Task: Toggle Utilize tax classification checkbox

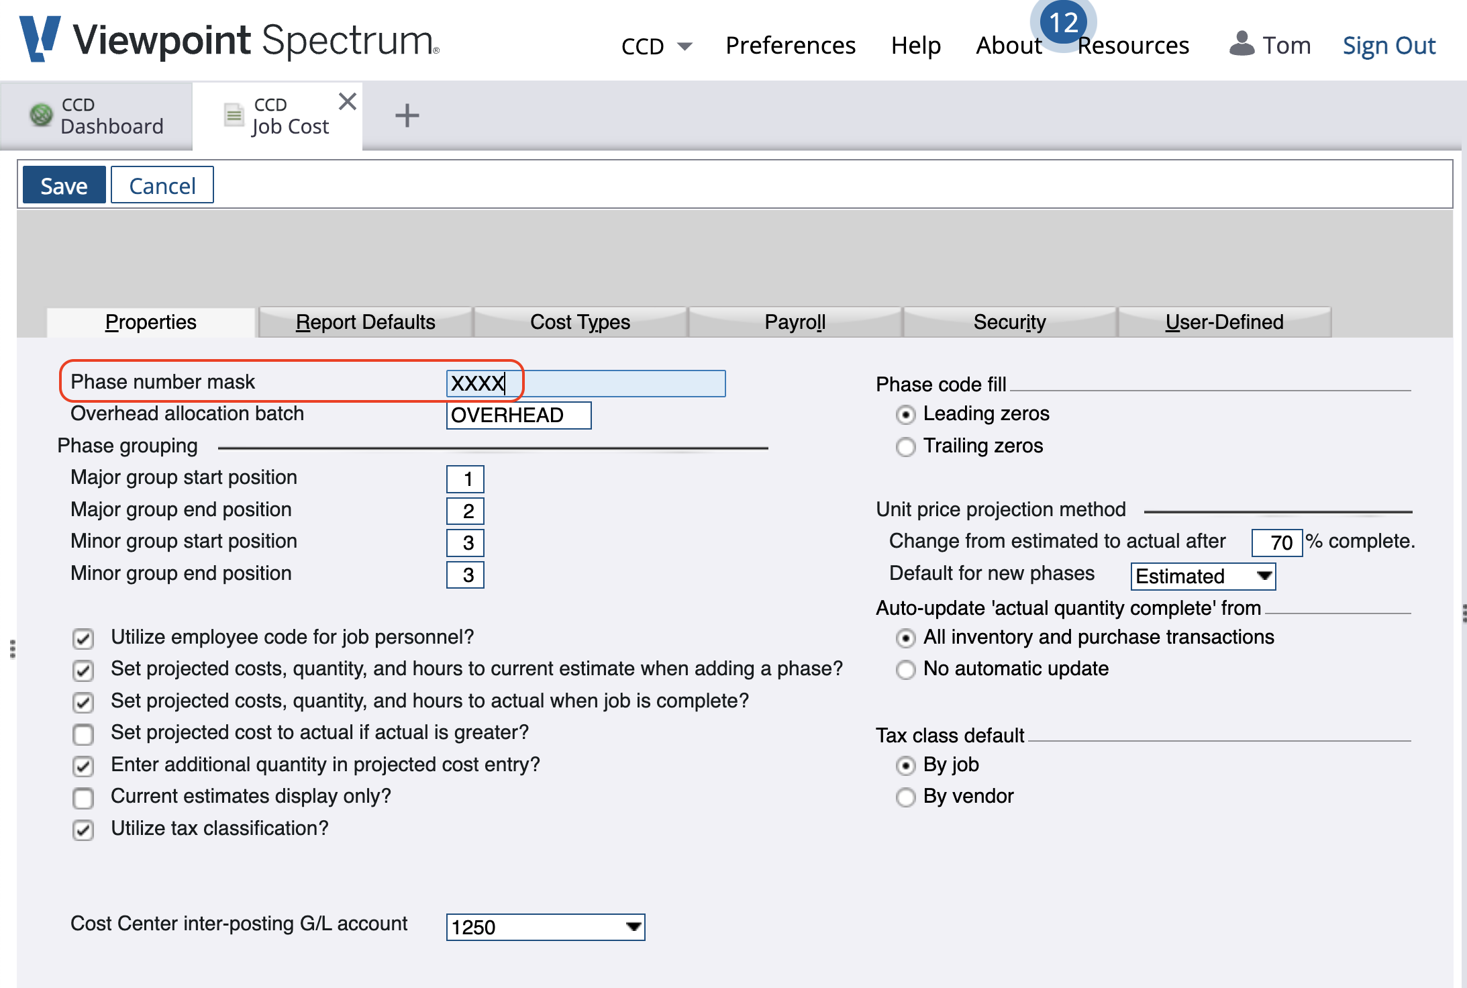Action: (83, 830)
